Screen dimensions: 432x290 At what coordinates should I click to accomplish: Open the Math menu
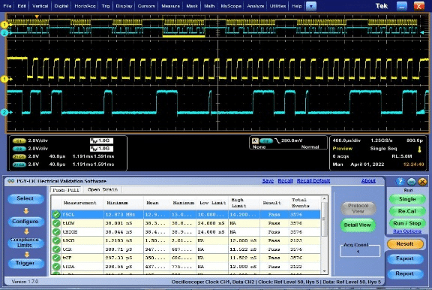click(x=209, y=6)
